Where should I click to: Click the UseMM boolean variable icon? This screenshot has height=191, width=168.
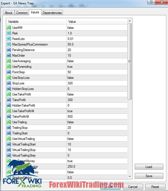9,28
